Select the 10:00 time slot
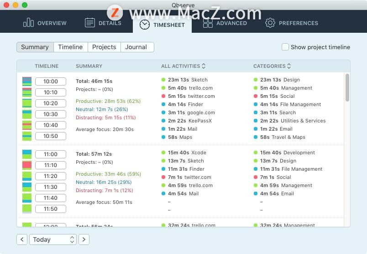 (51, 81)
